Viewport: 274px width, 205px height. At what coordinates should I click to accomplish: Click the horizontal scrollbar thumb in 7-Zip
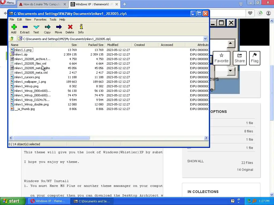pos(52,138)
